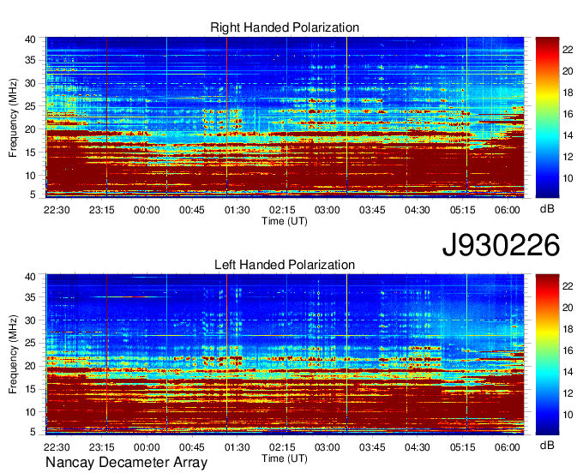This screenshot has height=473, width=583.
Task: Click 'Time (UT)' label under Left Handed plot
Action: [285, 458]
